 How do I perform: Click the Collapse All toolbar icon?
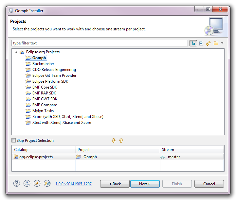tap(201, 43)
